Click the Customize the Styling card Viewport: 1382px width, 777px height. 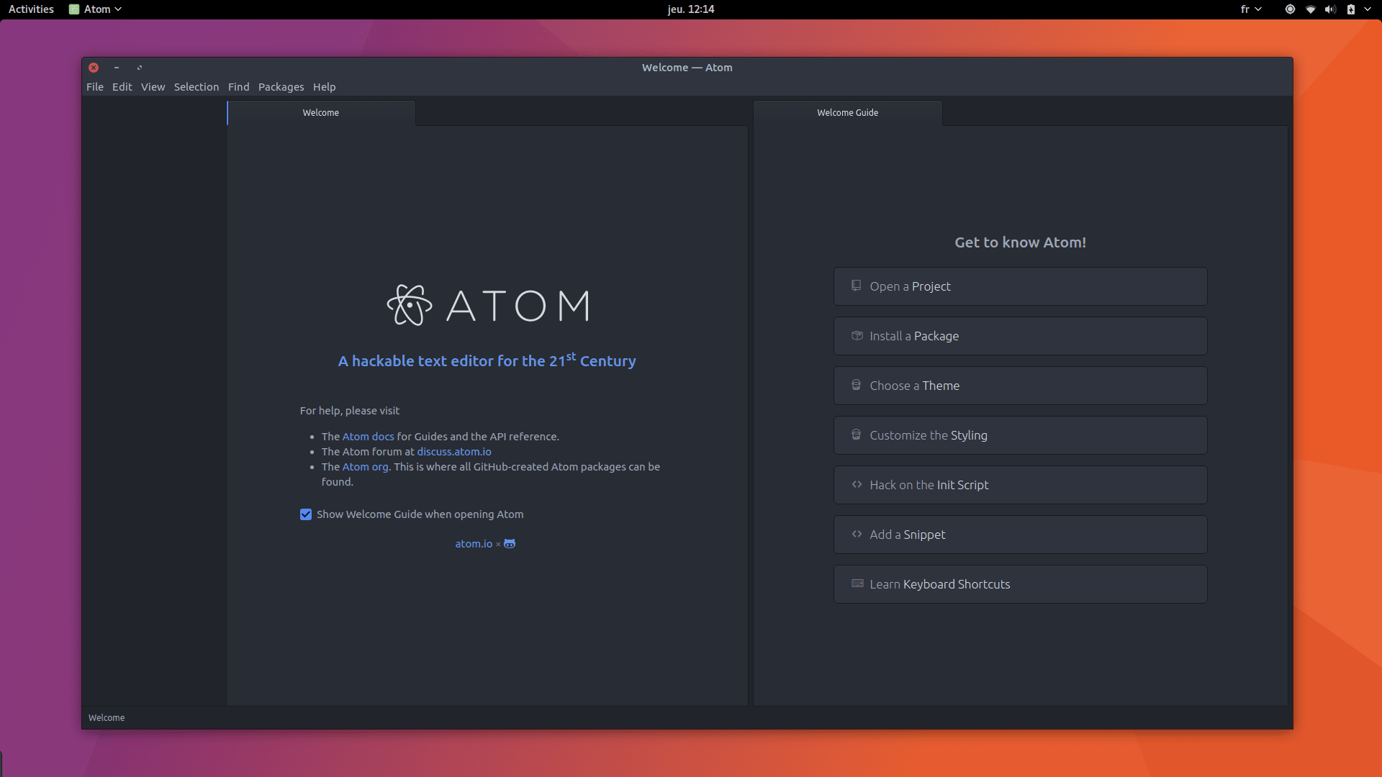coord(1020,435)
